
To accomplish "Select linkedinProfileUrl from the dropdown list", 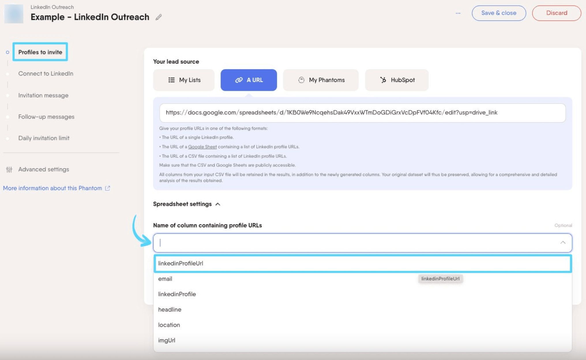I will coord(363,263).
